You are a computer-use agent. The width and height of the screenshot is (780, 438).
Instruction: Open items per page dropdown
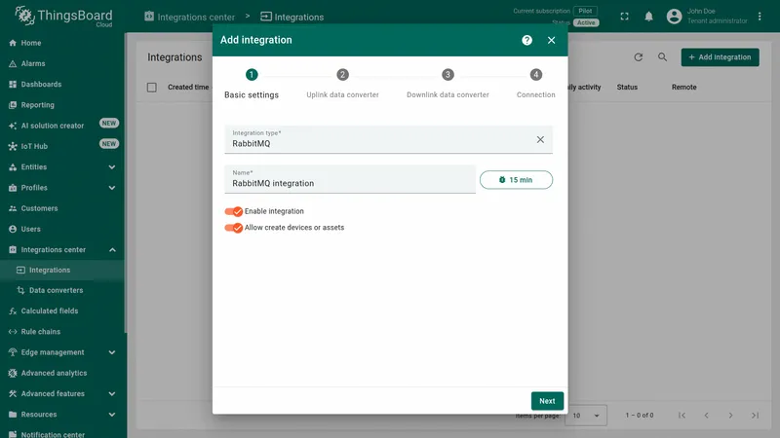(x=587, y=416)
